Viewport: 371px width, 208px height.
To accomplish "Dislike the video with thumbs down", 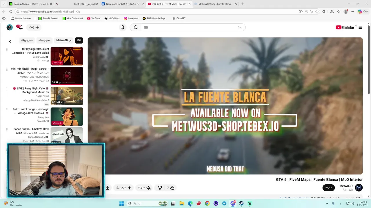I will pos(160,188).
